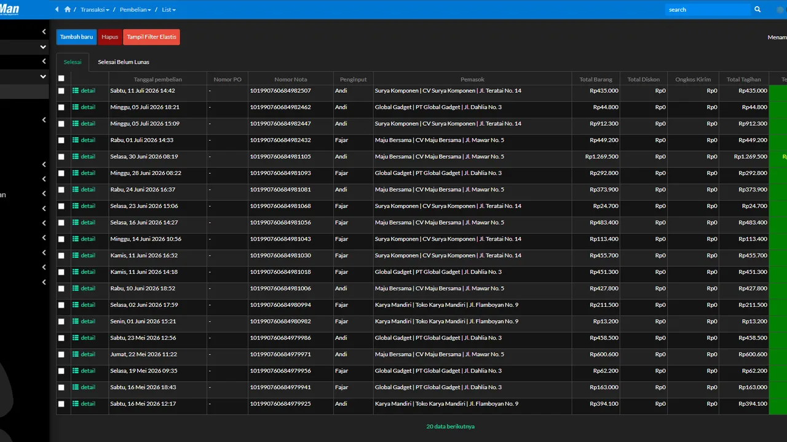787x442 pixels.
Task: Check the row with nota 101990760684980982
Action: pos(61,322)
